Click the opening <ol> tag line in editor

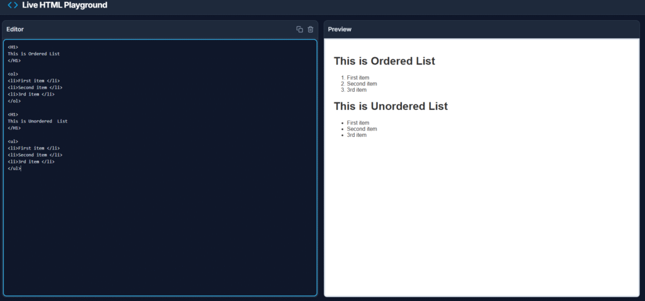(13, 74)
